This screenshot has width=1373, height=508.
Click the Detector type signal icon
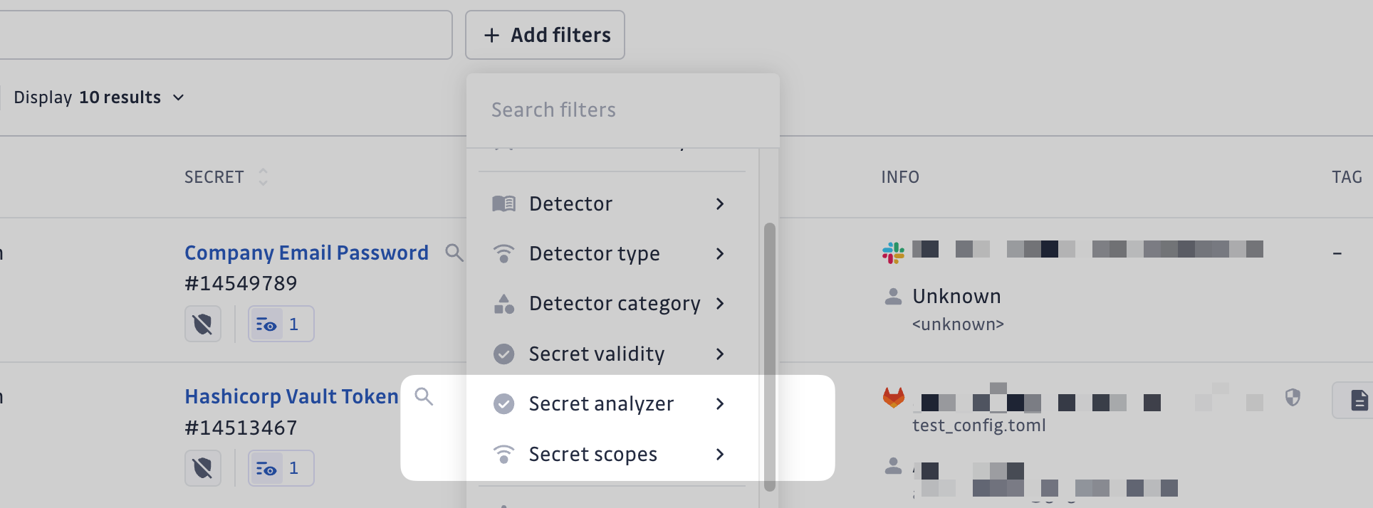point(504,253)
